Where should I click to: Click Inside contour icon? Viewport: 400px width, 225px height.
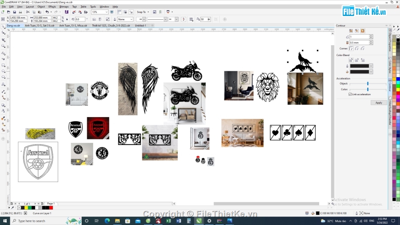tap(357, 31)
